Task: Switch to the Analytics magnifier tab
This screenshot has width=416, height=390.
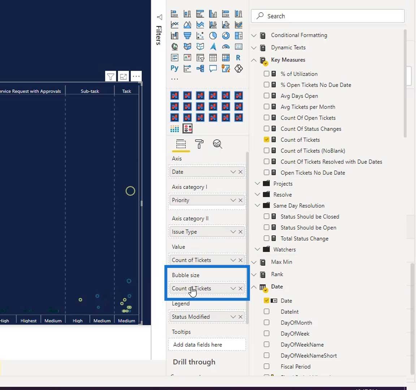Action: [x=217, y=144]
